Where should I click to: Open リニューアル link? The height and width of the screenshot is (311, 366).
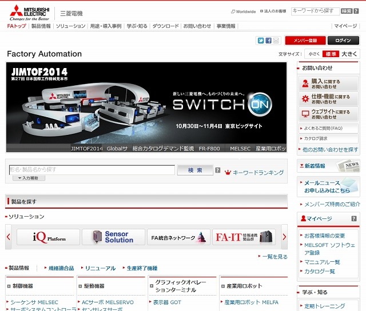click(x=101, y=268)
